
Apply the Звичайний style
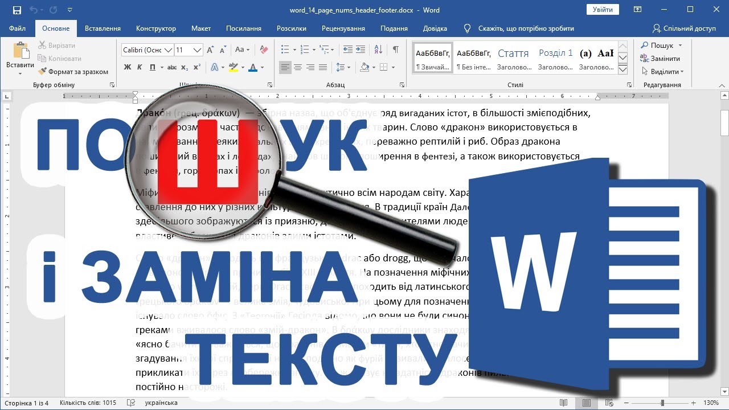coord(433,58)
